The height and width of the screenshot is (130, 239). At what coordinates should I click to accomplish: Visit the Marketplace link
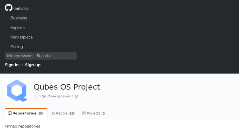pos(22,37)
